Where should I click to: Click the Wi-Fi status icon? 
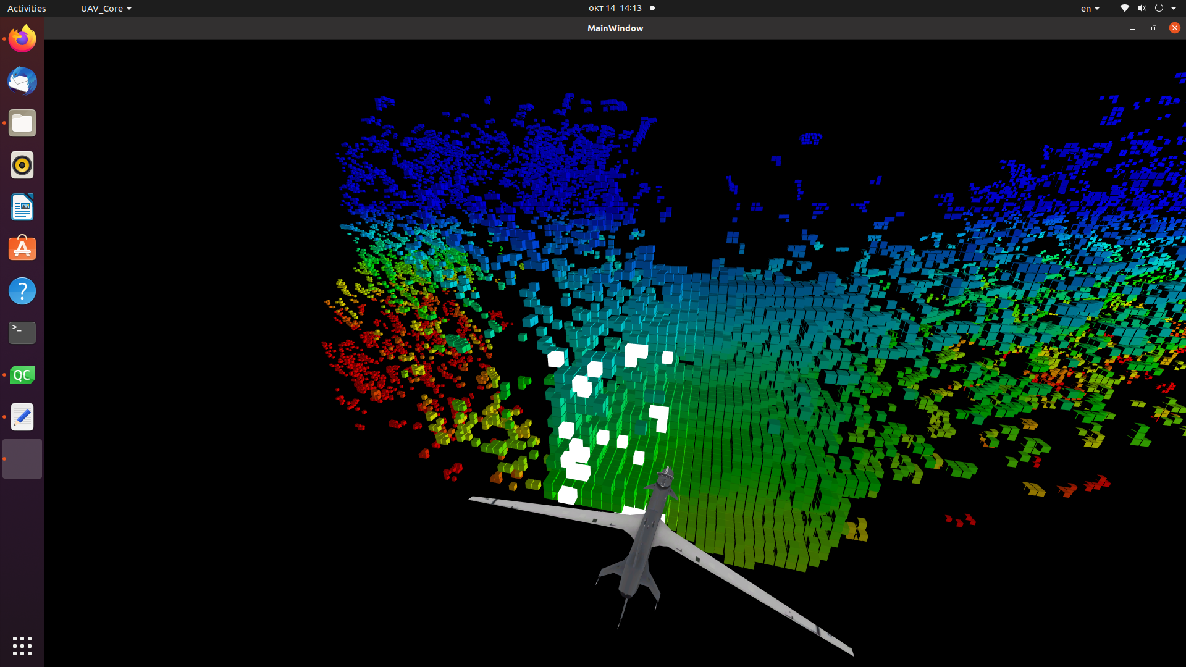(1124, 8)
